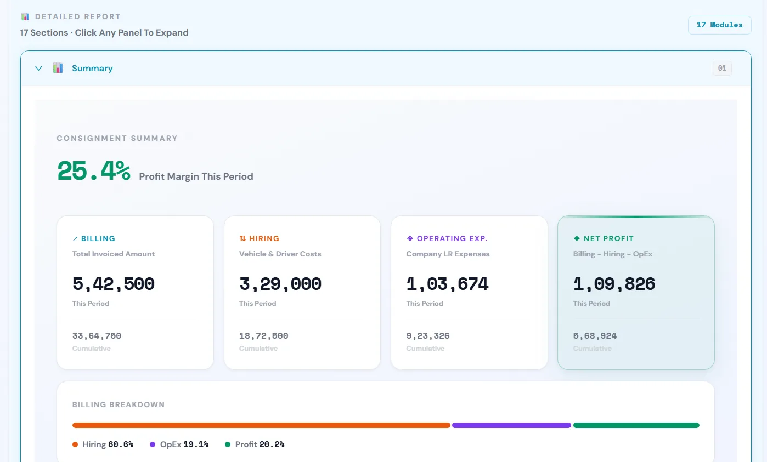Click the orange Hiring legend dot
Screen dimensions: 767x462
click(75, 444)
